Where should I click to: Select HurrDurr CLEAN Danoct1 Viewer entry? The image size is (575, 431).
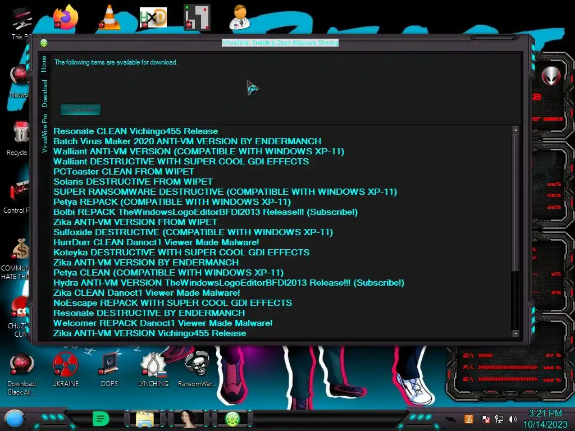point(156,242)
